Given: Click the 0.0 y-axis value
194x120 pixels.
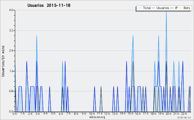Looking at the screenshot, I should click(x=11, y=112).
